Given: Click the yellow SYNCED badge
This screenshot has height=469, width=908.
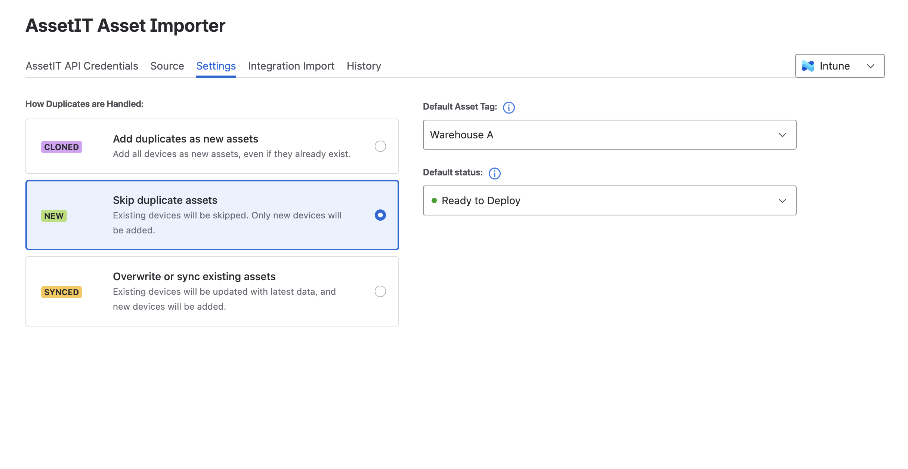Looking at the screenshot, I should (x=61, y=292).
